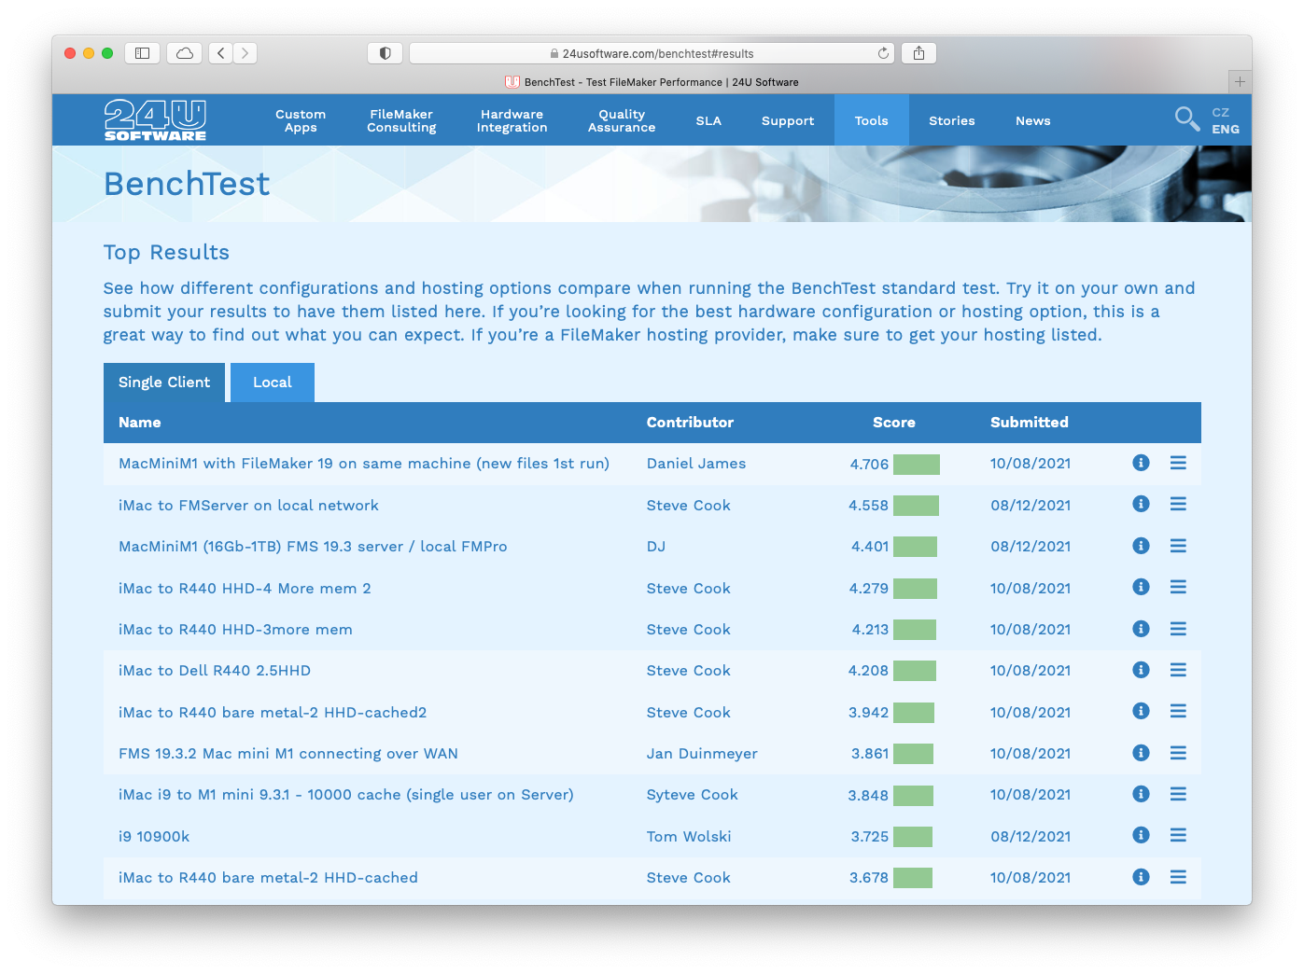Open the site search magnifier icon
Screen dimensions: 1304x974
tap(1186, 118)
